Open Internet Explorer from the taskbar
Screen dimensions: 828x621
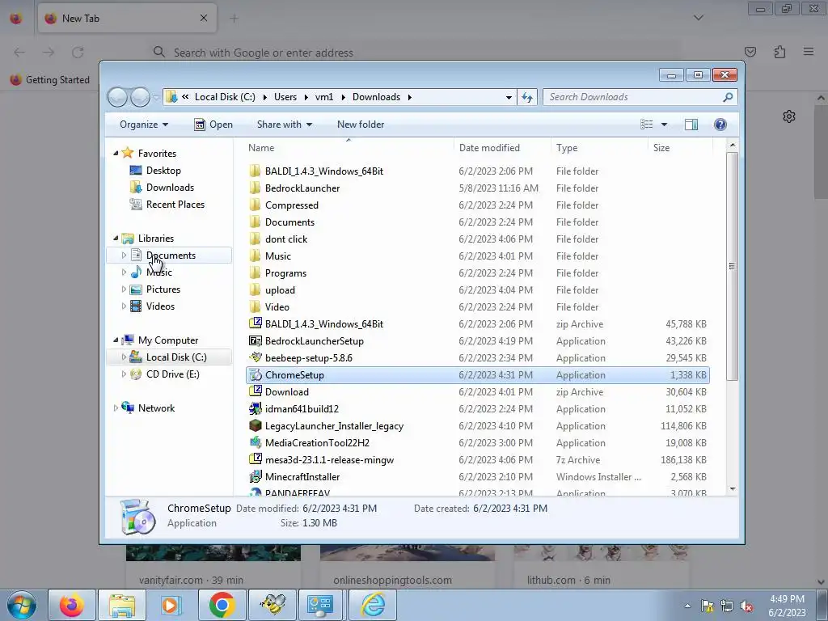point(373,605)
